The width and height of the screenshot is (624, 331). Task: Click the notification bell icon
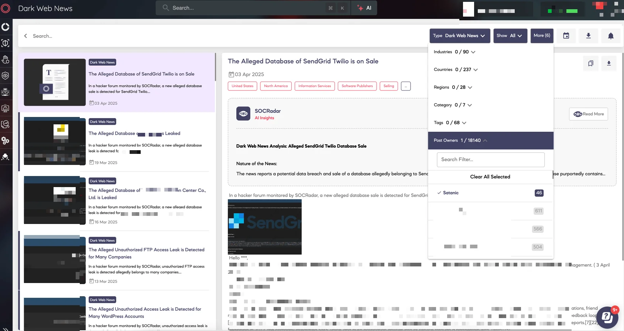tap(611, 36)
